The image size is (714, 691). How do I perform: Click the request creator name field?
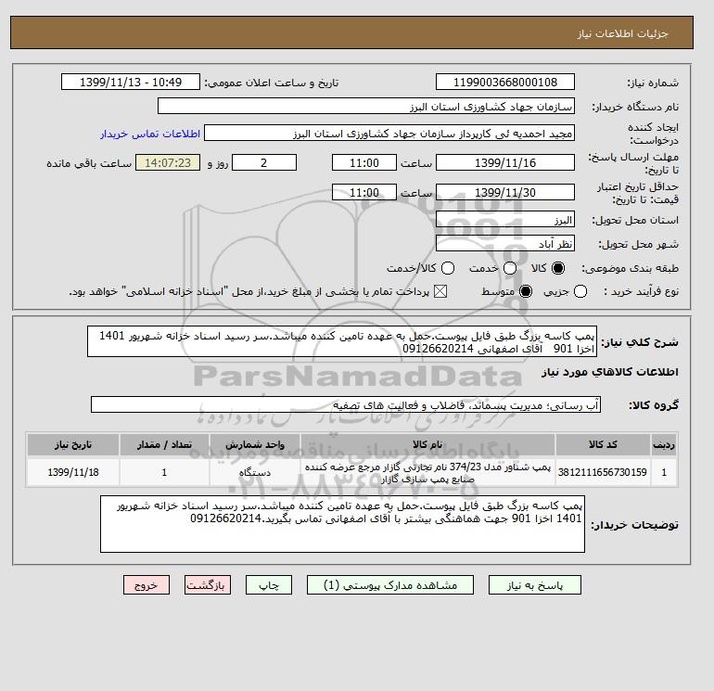[x=389, y=134]
